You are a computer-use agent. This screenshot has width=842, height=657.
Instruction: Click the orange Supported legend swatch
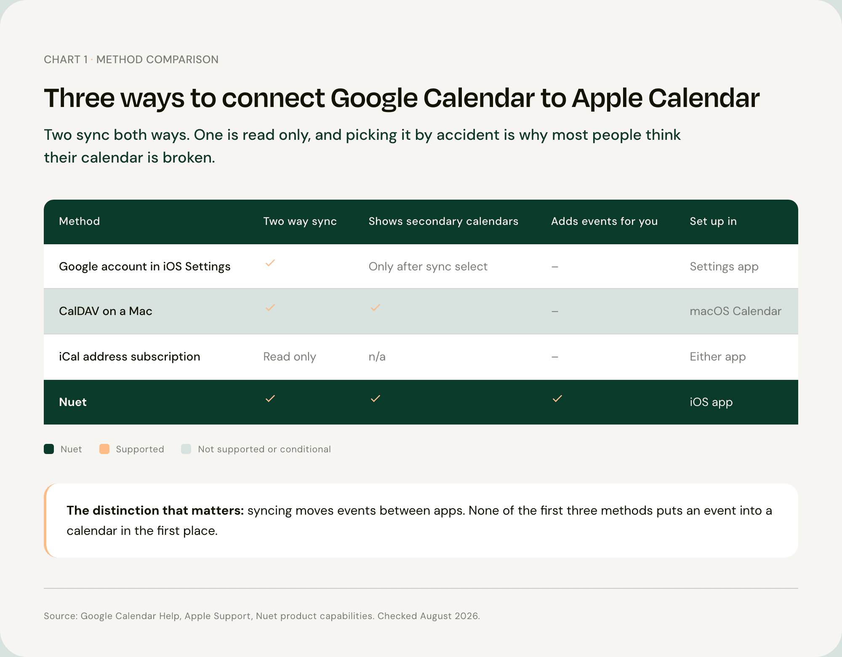[x=104, y=449]
